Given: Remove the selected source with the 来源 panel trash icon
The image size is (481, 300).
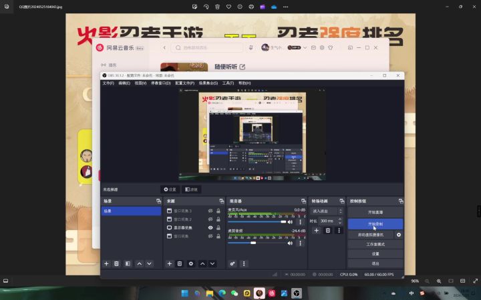Looking at the screenshot, I should pos(180,263).
